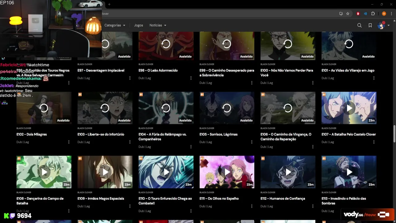Click the blue sound extension icon

click(x=365, y=14)
